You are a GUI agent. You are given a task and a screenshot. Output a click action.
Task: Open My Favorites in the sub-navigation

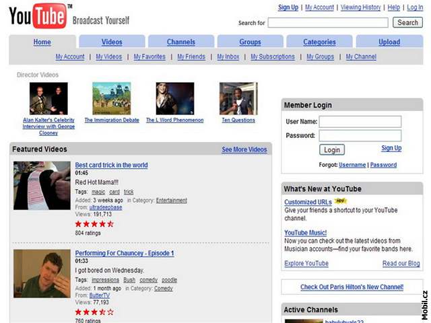pyautogui.click(x=150, y=57)
